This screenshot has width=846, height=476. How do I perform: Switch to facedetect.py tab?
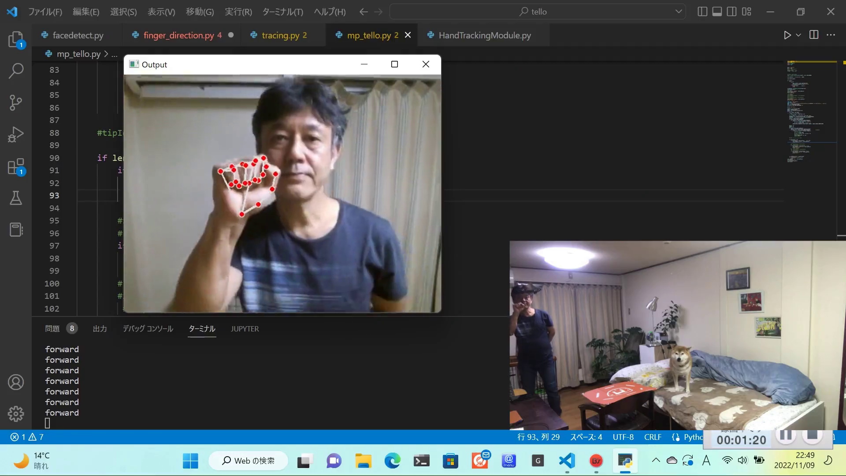pos(77,35)
